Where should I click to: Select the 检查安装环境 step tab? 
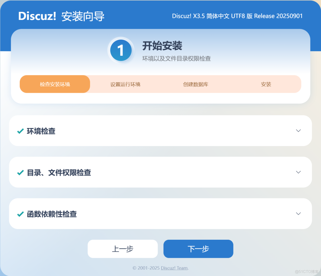pos(54,84)
